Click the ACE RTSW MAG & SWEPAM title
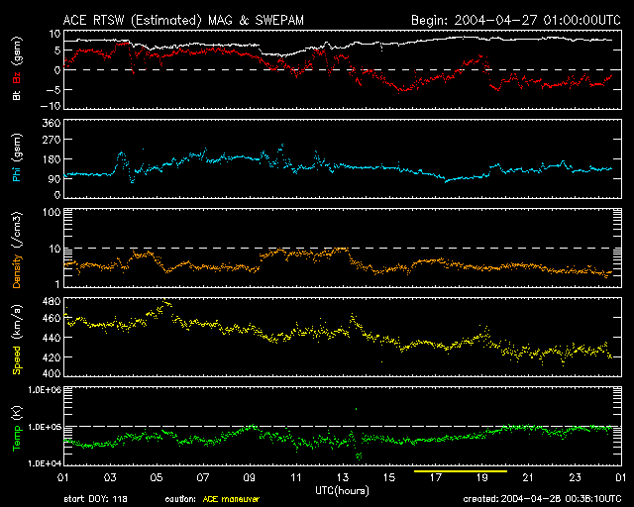 (x=183, y=20)
